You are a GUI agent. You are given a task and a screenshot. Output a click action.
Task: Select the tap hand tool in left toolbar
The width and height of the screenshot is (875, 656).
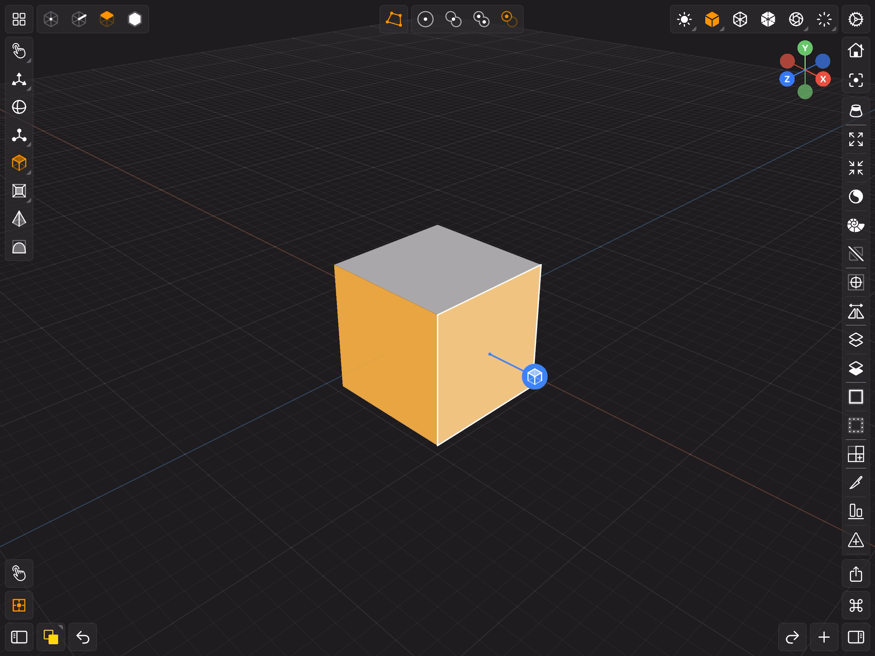tap(19, 51)
